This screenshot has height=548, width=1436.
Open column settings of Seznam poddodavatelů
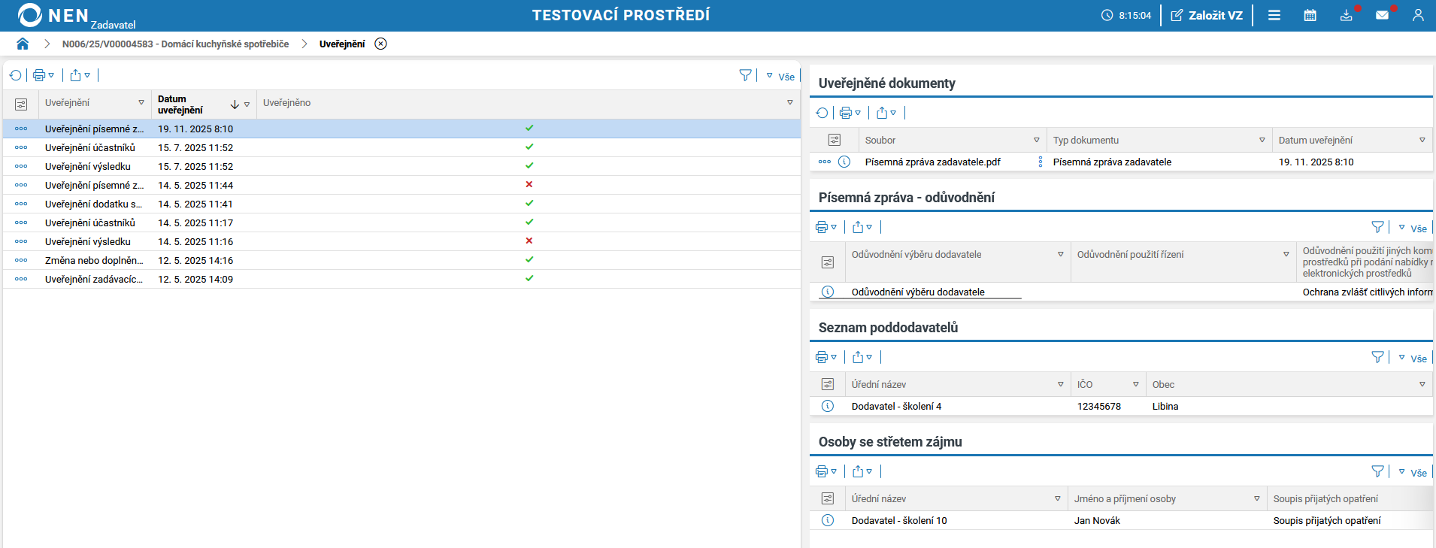828,384
